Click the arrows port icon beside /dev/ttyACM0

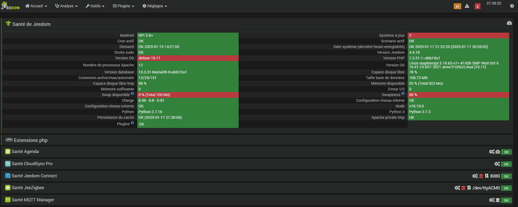[469, 188]
